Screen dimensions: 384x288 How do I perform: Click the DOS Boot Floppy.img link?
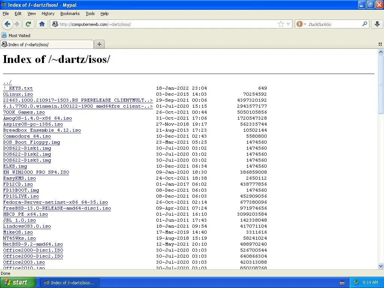pos(31,142)
